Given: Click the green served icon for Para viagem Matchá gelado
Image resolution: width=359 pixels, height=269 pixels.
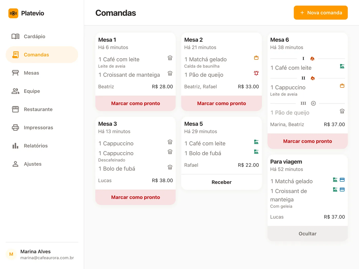Looking at the screenshot, I should tap(335, 180).
